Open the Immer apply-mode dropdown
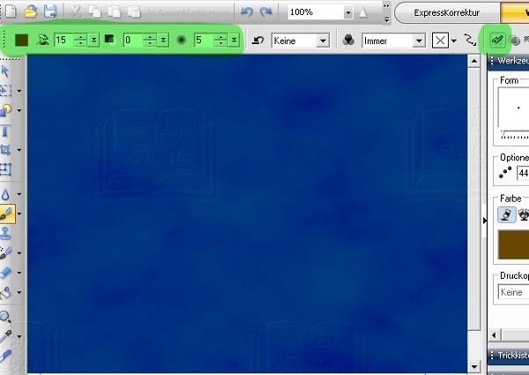The image size is (529, 375). 419,41
